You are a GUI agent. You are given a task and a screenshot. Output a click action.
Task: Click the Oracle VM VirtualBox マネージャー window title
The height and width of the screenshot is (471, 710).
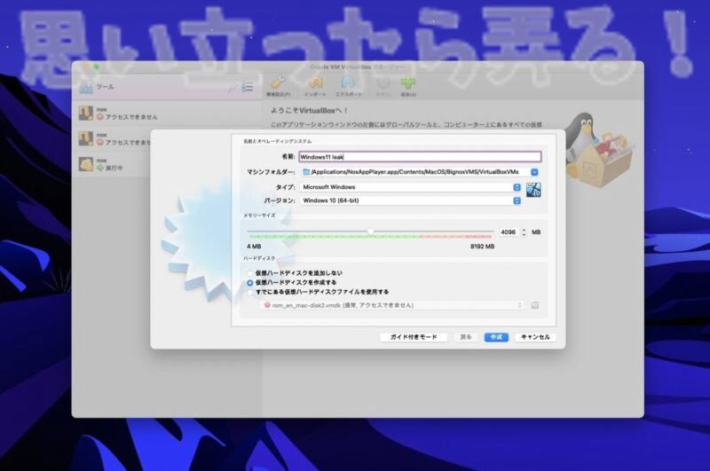358,67
